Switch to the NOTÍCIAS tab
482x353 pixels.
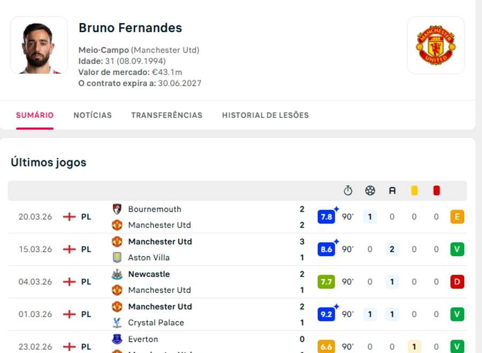pyautogui.click(x=92, y=115)
